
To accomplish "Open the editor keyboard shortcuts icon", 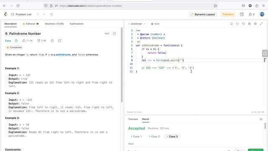I will pos(250,23).
